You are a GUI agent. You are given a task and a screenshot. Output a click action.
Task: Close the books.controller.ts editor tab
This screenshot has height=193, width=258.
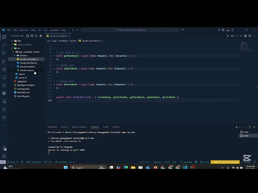click(69, 36)
